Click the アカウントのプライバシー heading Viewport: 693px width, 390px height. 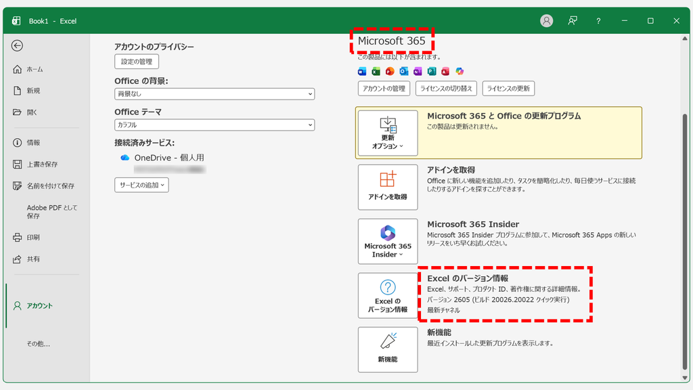pyautogui.click(x=154, y=47)
